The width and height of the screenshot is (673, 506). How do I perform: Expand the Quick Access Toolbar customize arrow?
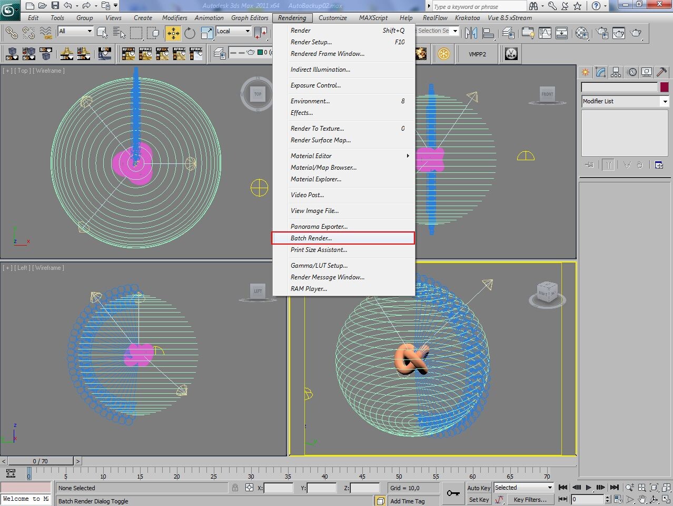point(115,6)
